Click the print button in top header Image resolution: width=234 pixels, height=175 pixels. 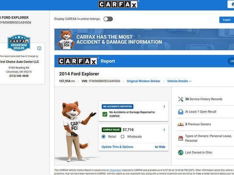[231, 4]
